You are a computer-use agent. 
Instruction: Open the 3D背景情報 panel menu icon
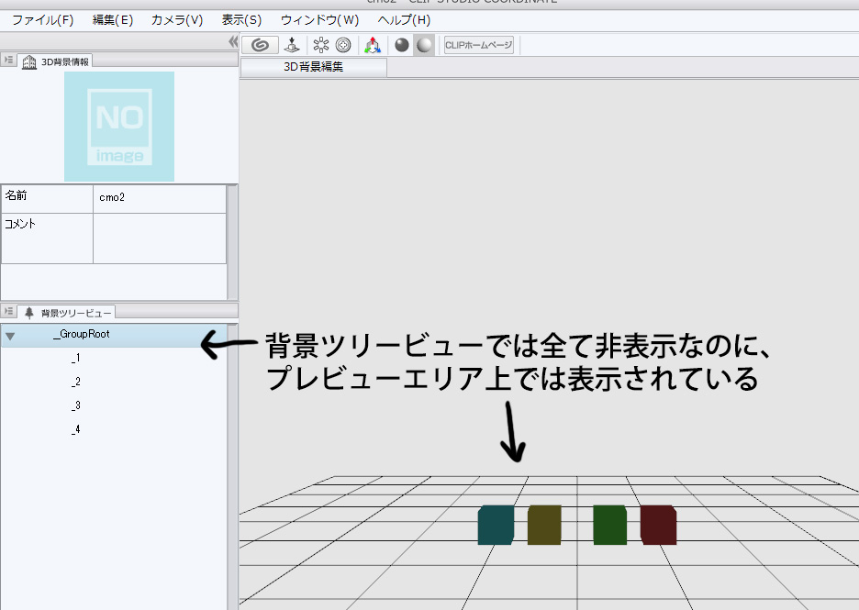(x=9, y=61)
